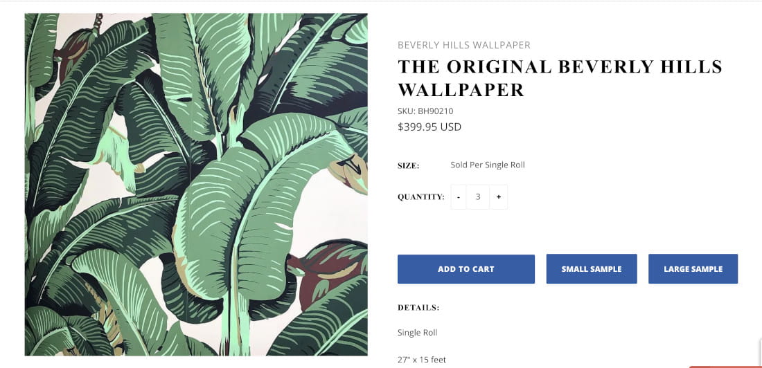Click the Single Roll detail line
This screenshot has height=368, width=762.
click(x=417, y=332)
